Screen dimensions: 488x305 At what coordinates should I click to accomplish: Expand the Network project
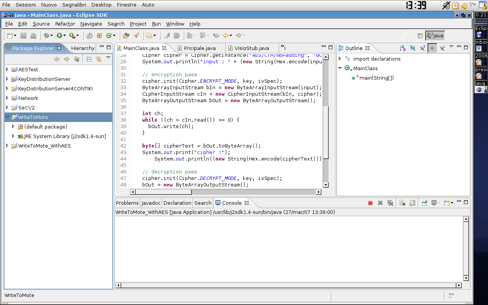(7, 98)
